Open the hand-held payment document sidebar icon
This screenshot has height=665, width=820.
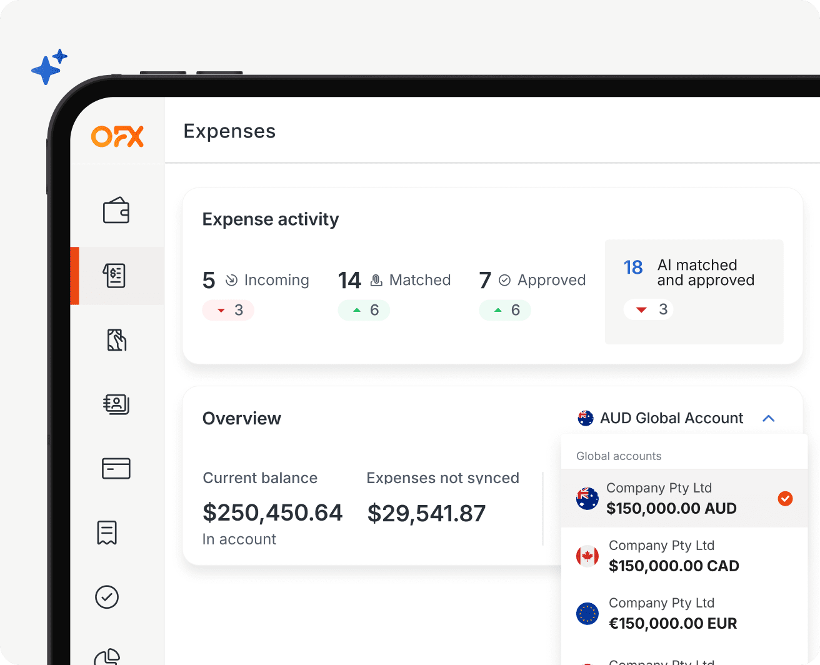[116, 340]
